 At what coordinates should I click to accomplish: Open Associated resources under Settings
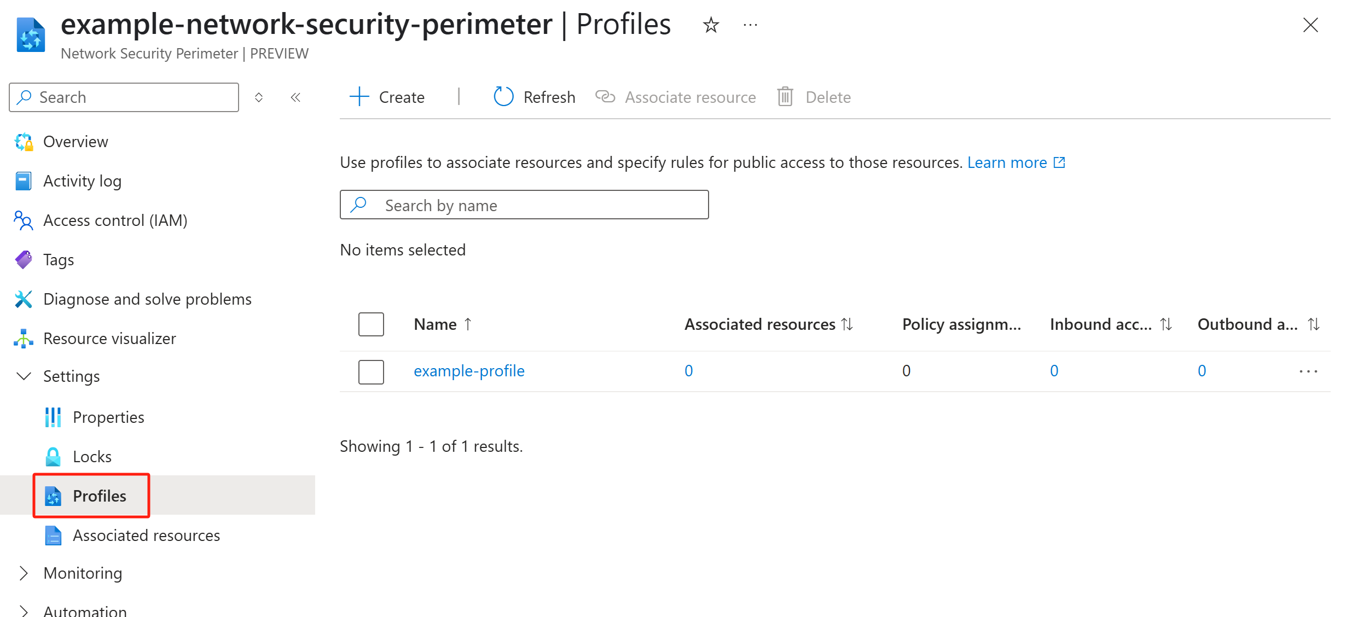(x=146, y=535)
